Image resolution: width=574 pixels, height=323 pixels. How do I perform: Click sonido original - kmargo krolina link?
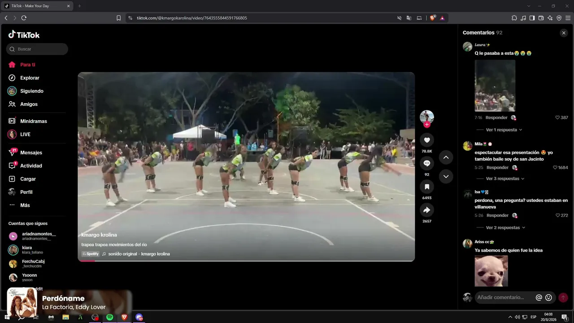139,254
